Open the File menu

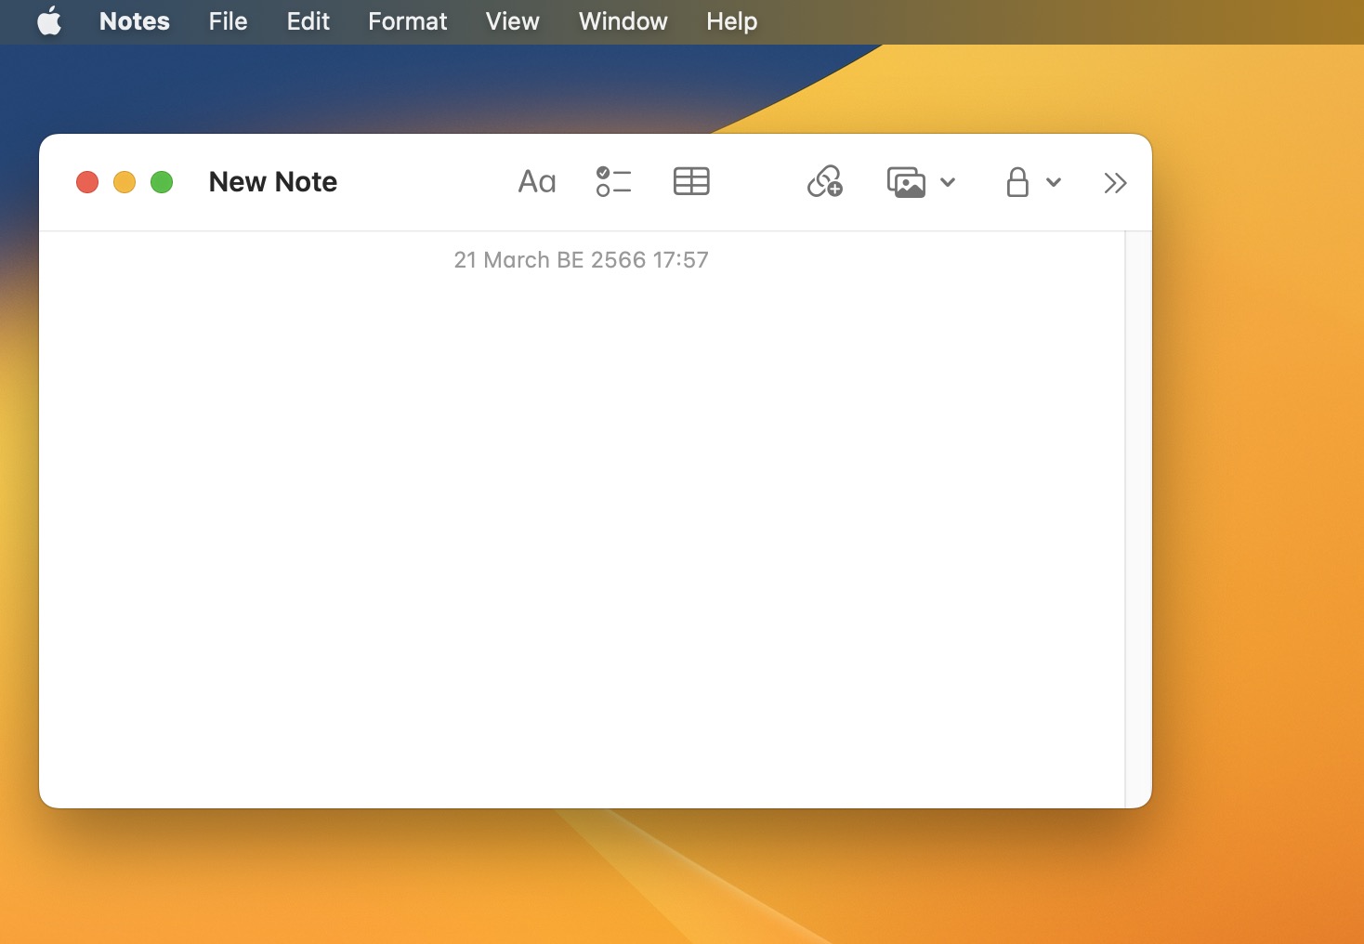(228, 21)
